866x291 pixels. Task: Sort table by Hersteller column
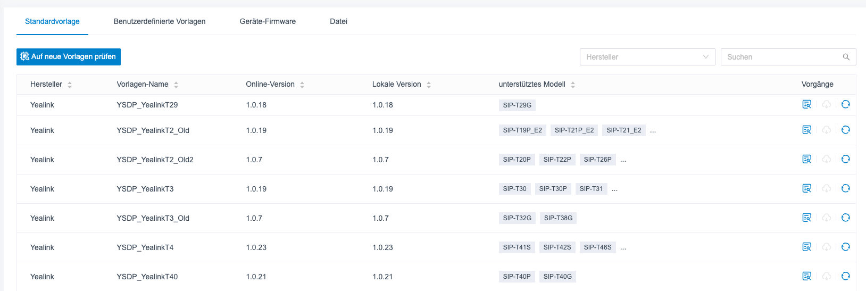pyautogui.click(x=70, y=85)
